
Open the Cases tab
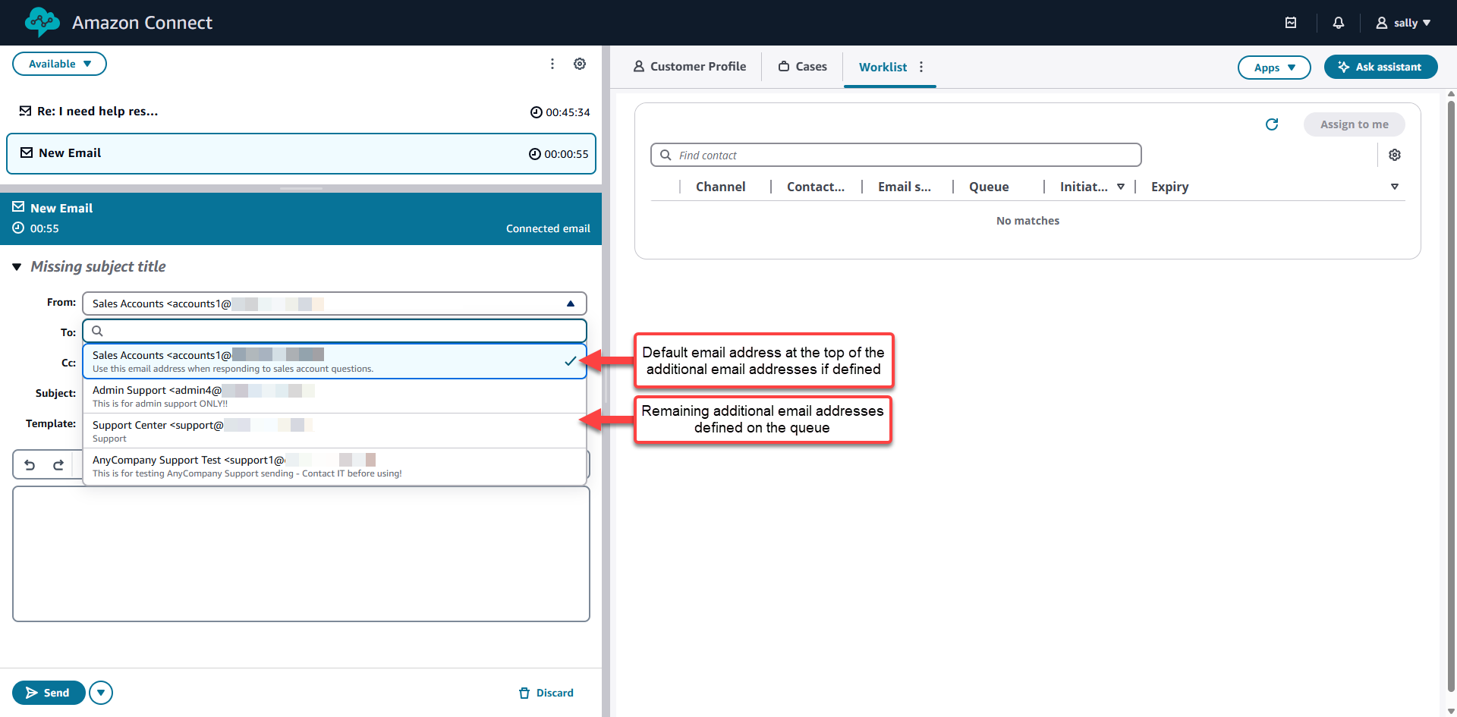pos(801,66)
